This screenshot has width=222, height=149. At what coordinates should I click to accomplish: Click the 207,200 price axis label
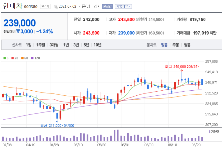tap(211, 124)
